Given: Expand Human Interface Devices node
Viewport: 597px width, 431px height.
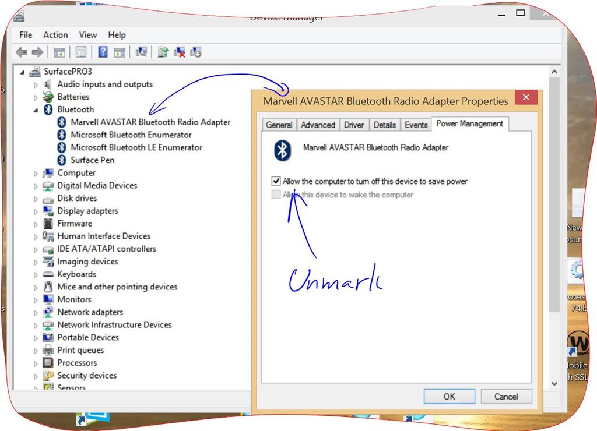Looking at the screenshot, I should [x=36, y=237].
